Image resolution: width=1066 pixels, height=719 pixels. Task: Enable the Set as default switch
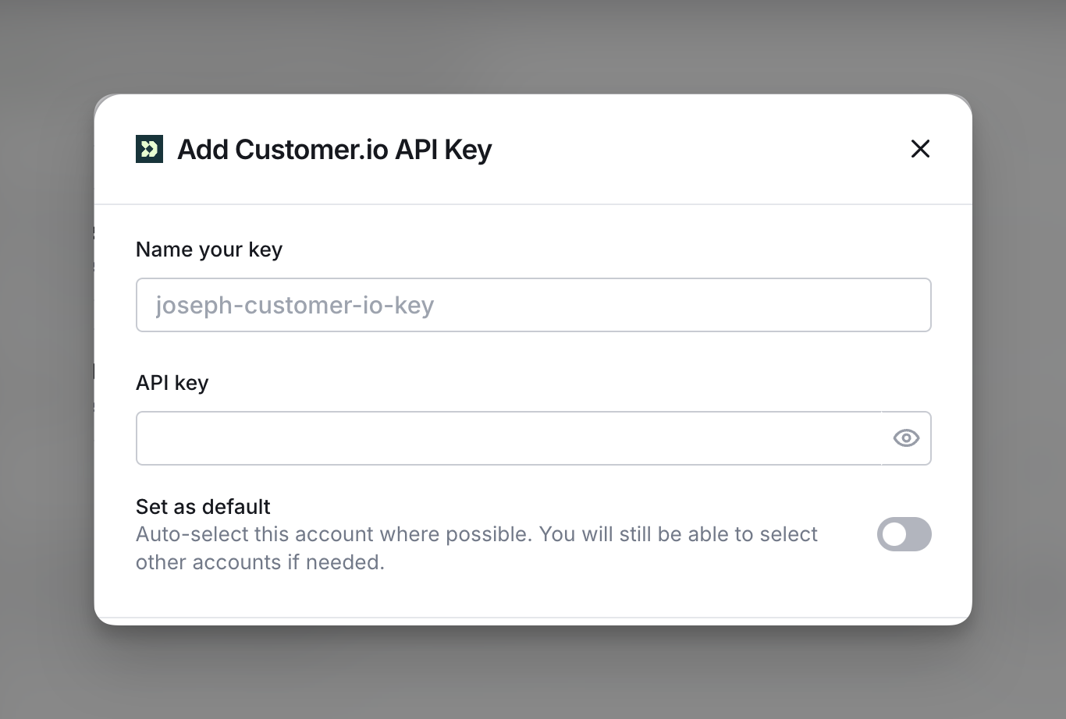(x=904, y=534)
